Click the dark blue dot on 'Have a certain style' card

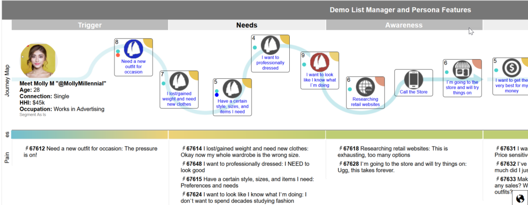pos(217,95)
